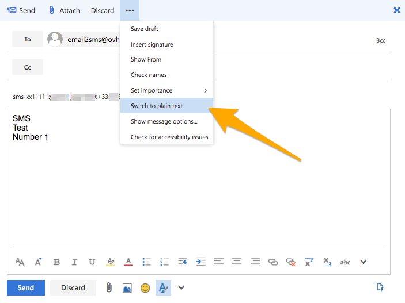Toggle bold formatting in the editor toolbar
The height and width of the screenshot is (303, 405).
coord(56,262)
